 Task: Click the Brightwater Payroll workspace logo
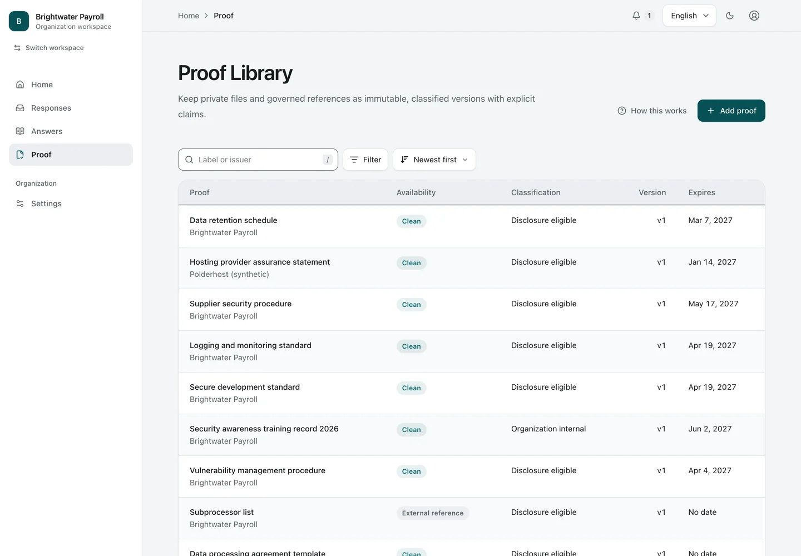click(19, 21)
